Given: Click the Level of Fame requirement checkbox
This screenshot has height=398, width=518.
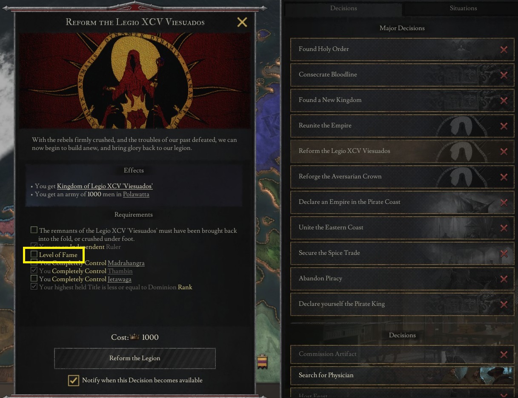Looking at the screenshot, I should (34, 255).
